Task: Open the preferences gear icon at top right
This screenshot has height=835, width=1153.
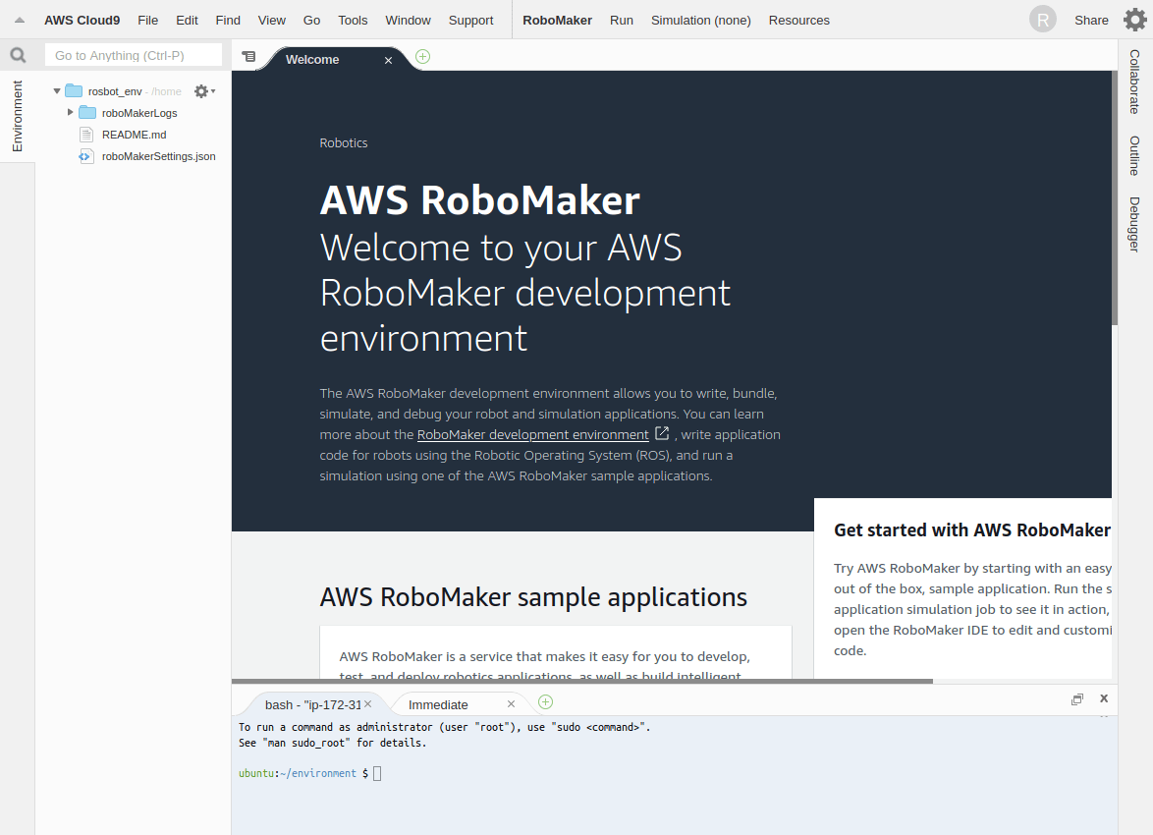Action: [1134, 20]
